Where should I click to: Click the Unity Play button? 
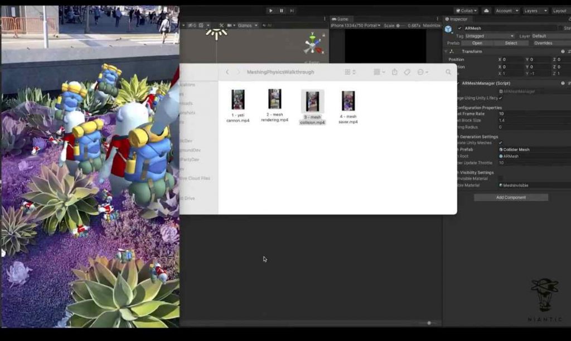pyautogui.click(x=270, y=11)
